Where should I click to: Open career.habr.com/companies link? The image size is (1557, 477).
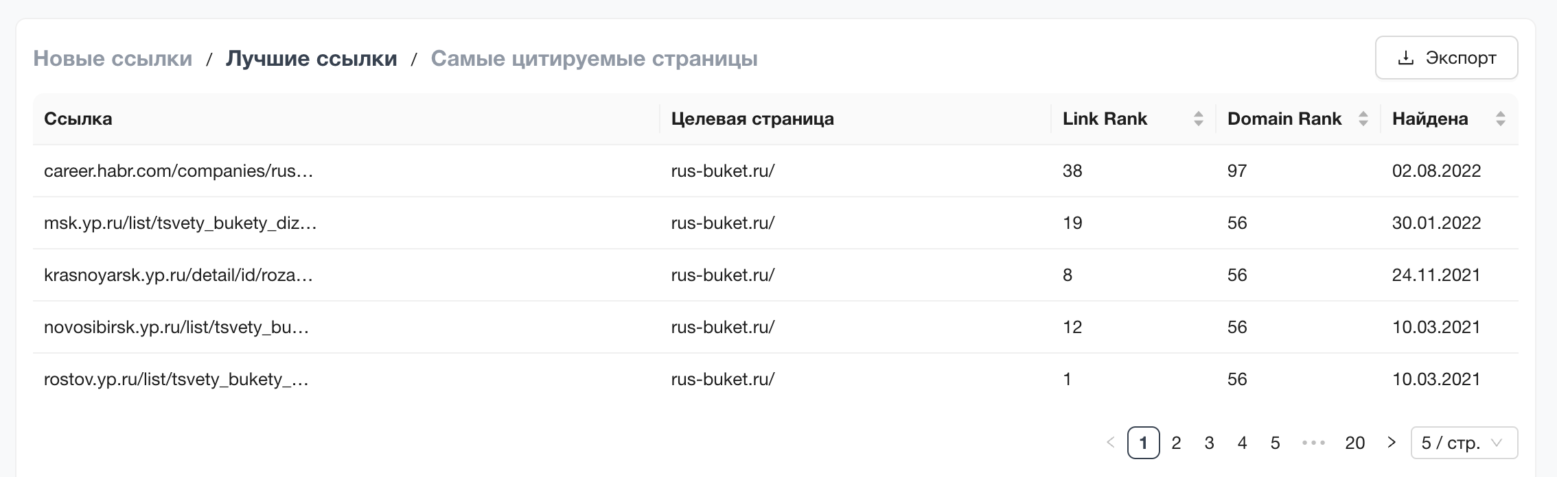178,171
